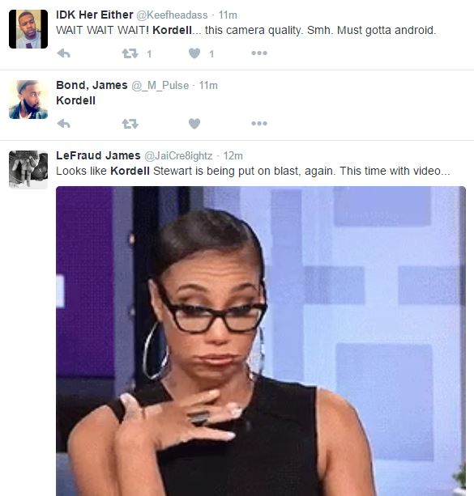Open IDK Her Either profile picture
This screenshot has width=474, height=496.
click(x=28, y=29)
